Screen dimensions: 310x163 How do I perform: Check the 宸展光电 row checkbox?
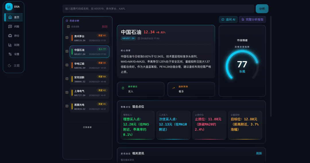(67, 106)
